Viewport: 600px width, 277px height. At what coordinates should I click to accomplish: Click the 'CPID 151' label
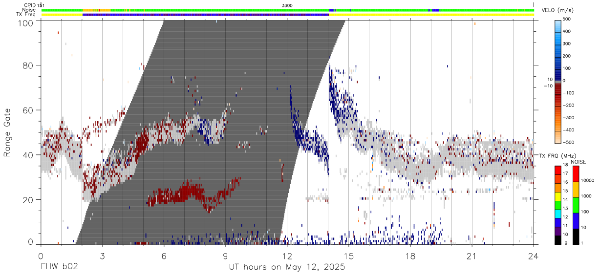(34, 5)
